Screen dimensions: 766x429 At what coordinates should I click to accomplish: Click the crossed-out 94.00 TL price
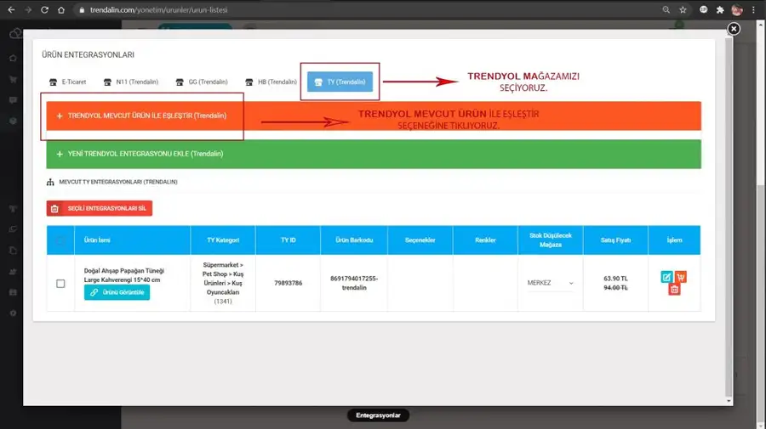[615, 288]
